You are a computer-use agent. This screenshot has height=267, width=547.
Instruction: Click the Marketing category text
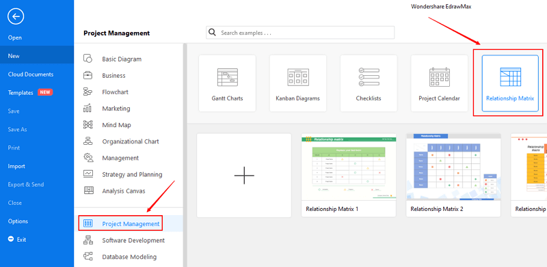click(x=116, y=109)
